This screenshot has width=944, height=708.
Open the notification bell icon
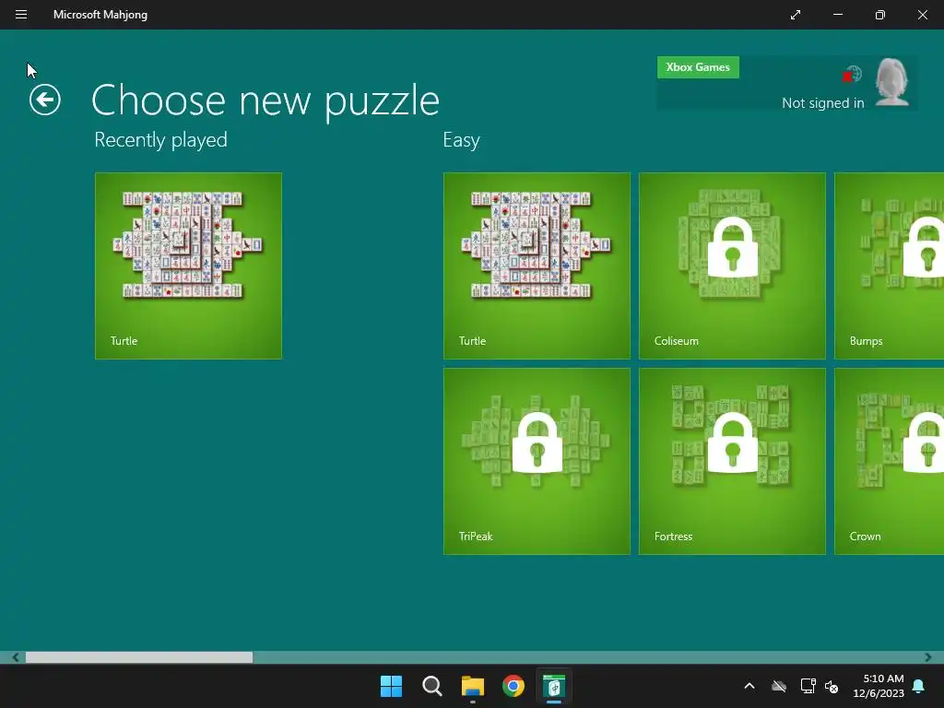(918, 686)
